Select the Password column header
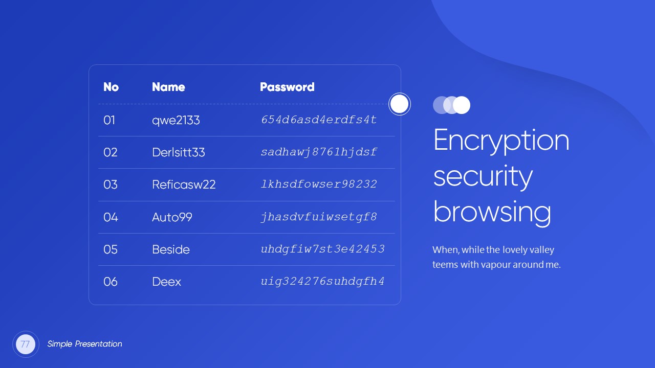Viewport: 655px width, 368px height. point(287,87)
